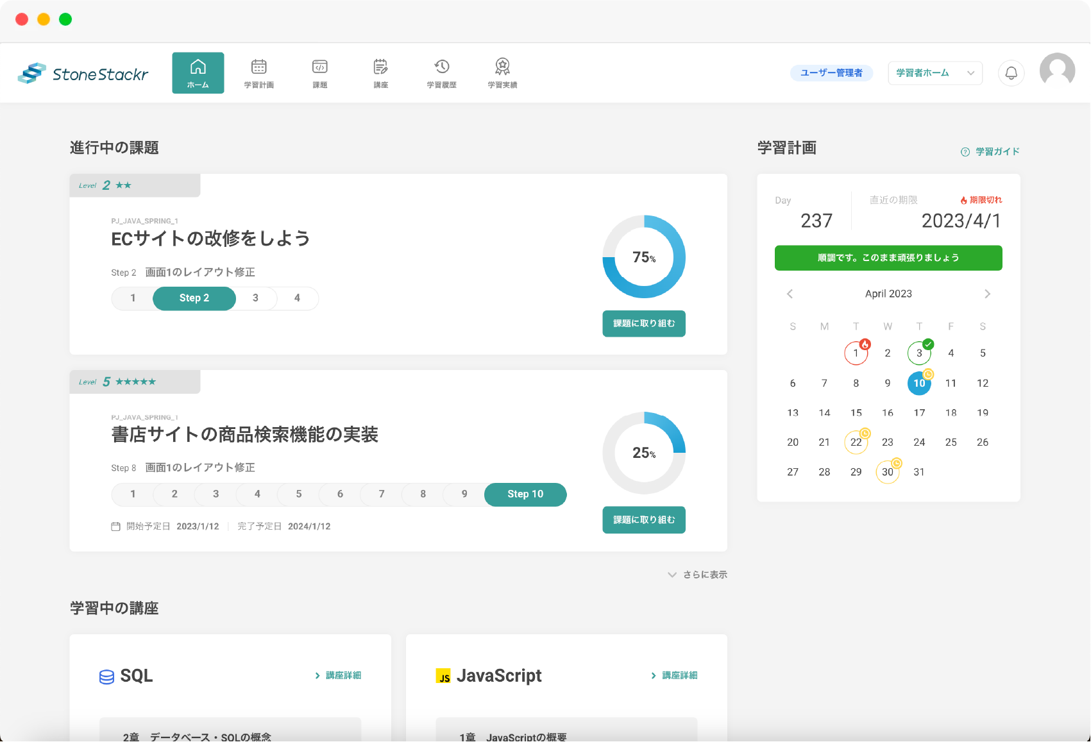Image resolution: width=1091 pixels, height=742 pixels.
Task: Go to the 課題 code tab
Action: click(320, 73)
